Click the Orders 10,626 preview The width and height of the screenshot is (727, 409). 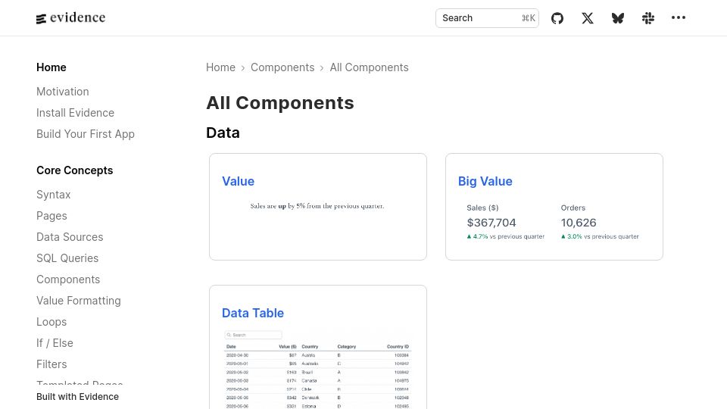click(600, 222)
